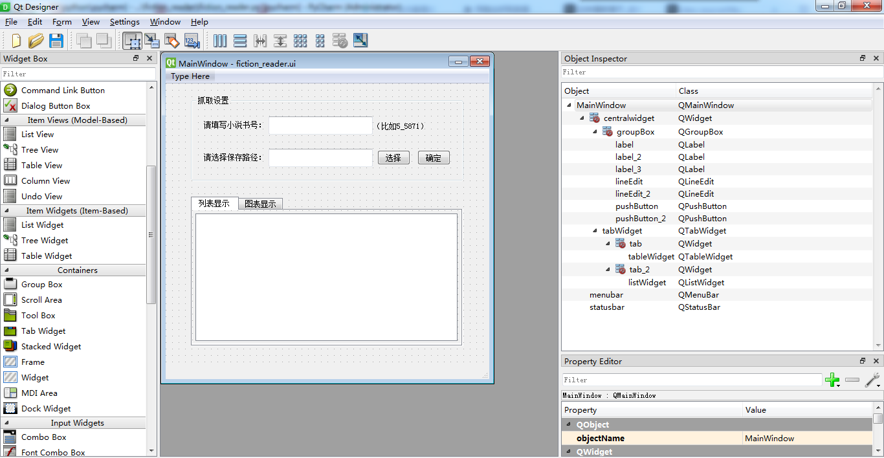Viewport: 884px width, 458px height.
Task: Switch to the 图表显示 tab in the form
Action: [260, 204]
